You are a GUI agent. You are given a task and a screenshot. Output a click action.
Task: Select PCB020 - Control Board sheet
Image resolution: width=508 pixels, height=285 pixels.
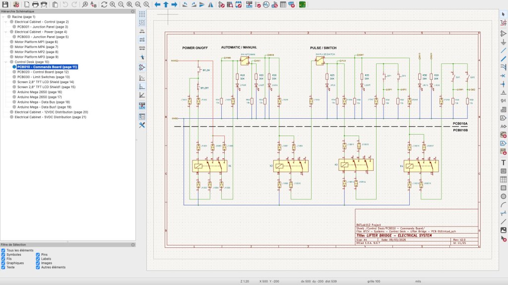43,72
